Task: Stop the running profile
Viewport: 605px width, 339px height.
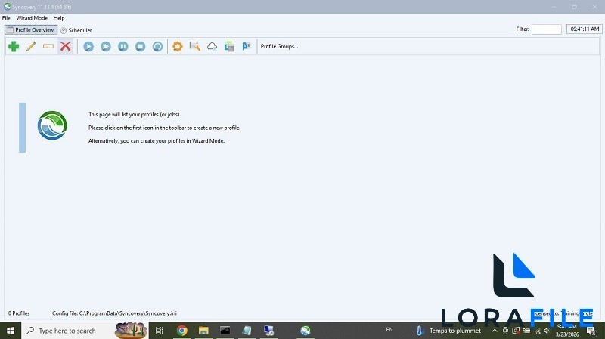Action: tap(141, 46)
